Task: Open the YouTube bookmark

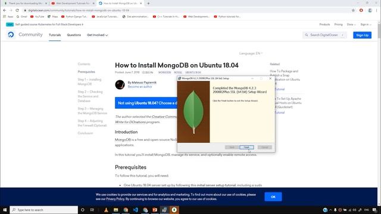Action: (37, 17)
